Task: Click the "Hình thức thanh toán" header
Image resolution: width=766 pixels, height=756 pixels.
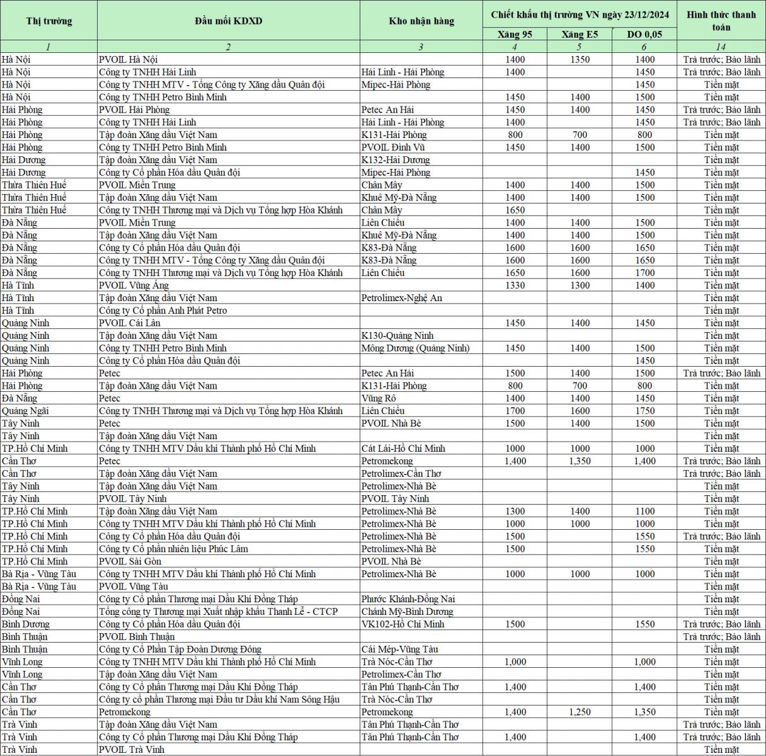Action: 721,21
